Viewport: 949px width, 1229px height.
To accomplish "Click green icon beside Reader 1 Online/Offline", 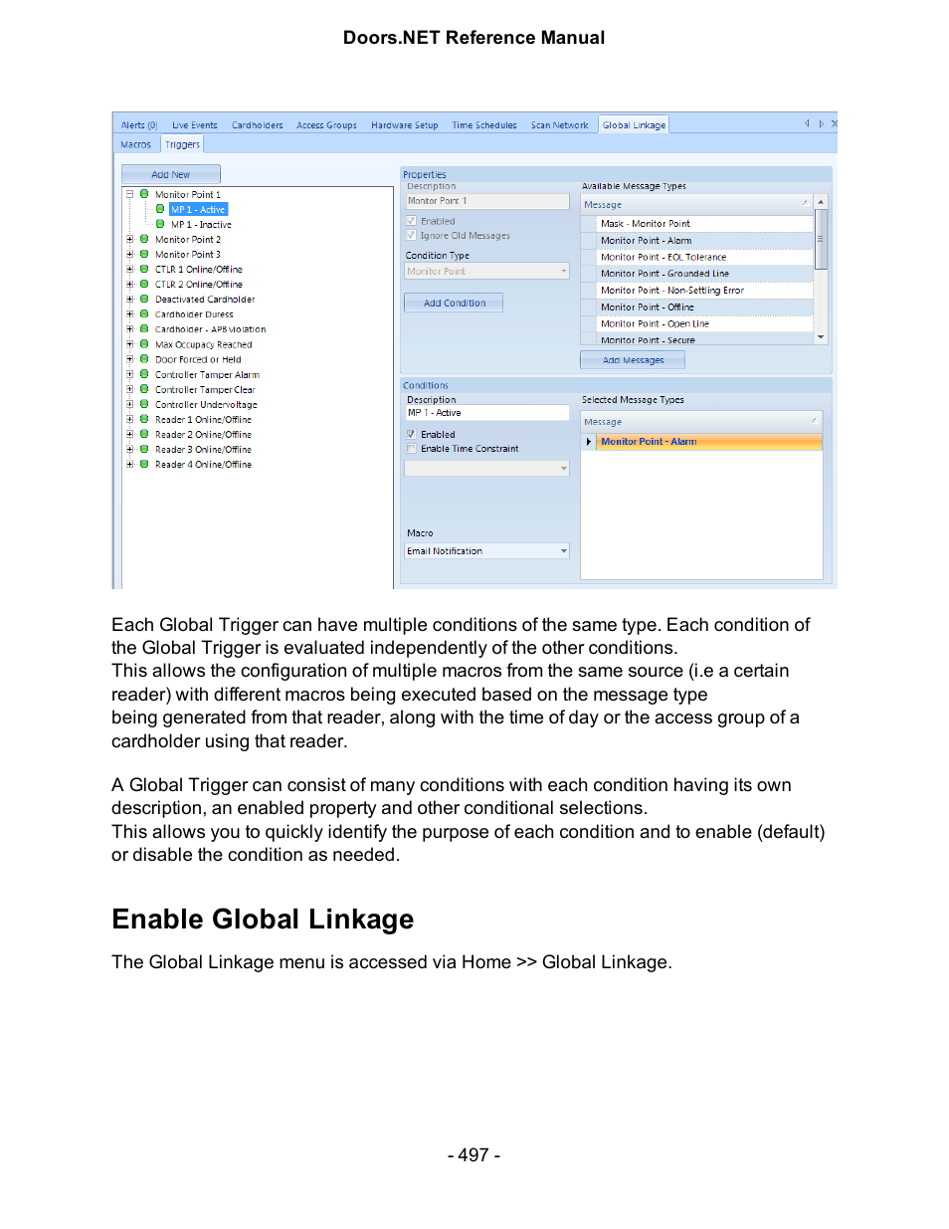I will coord(144,419).
